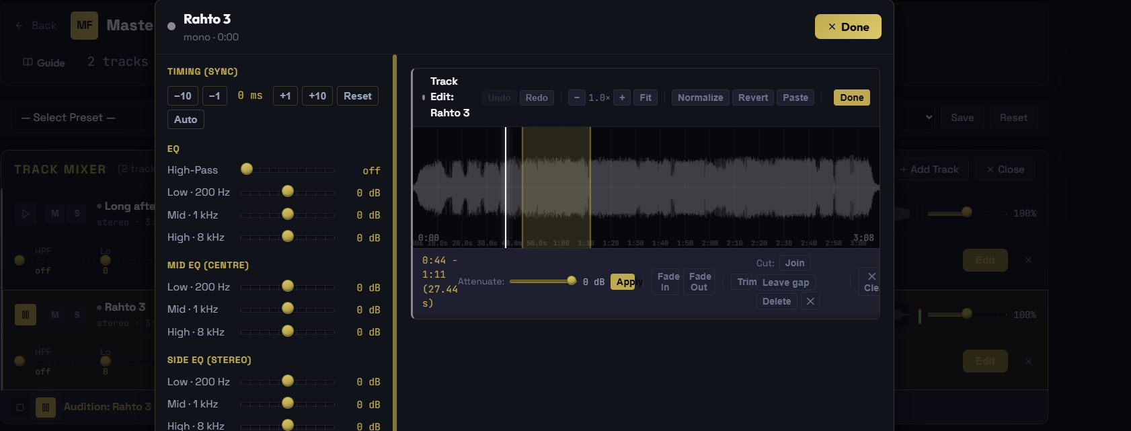Viewport: 1131px width, 431px height.
Task: Shift timing by −10 ms
Action: point(183,96)
